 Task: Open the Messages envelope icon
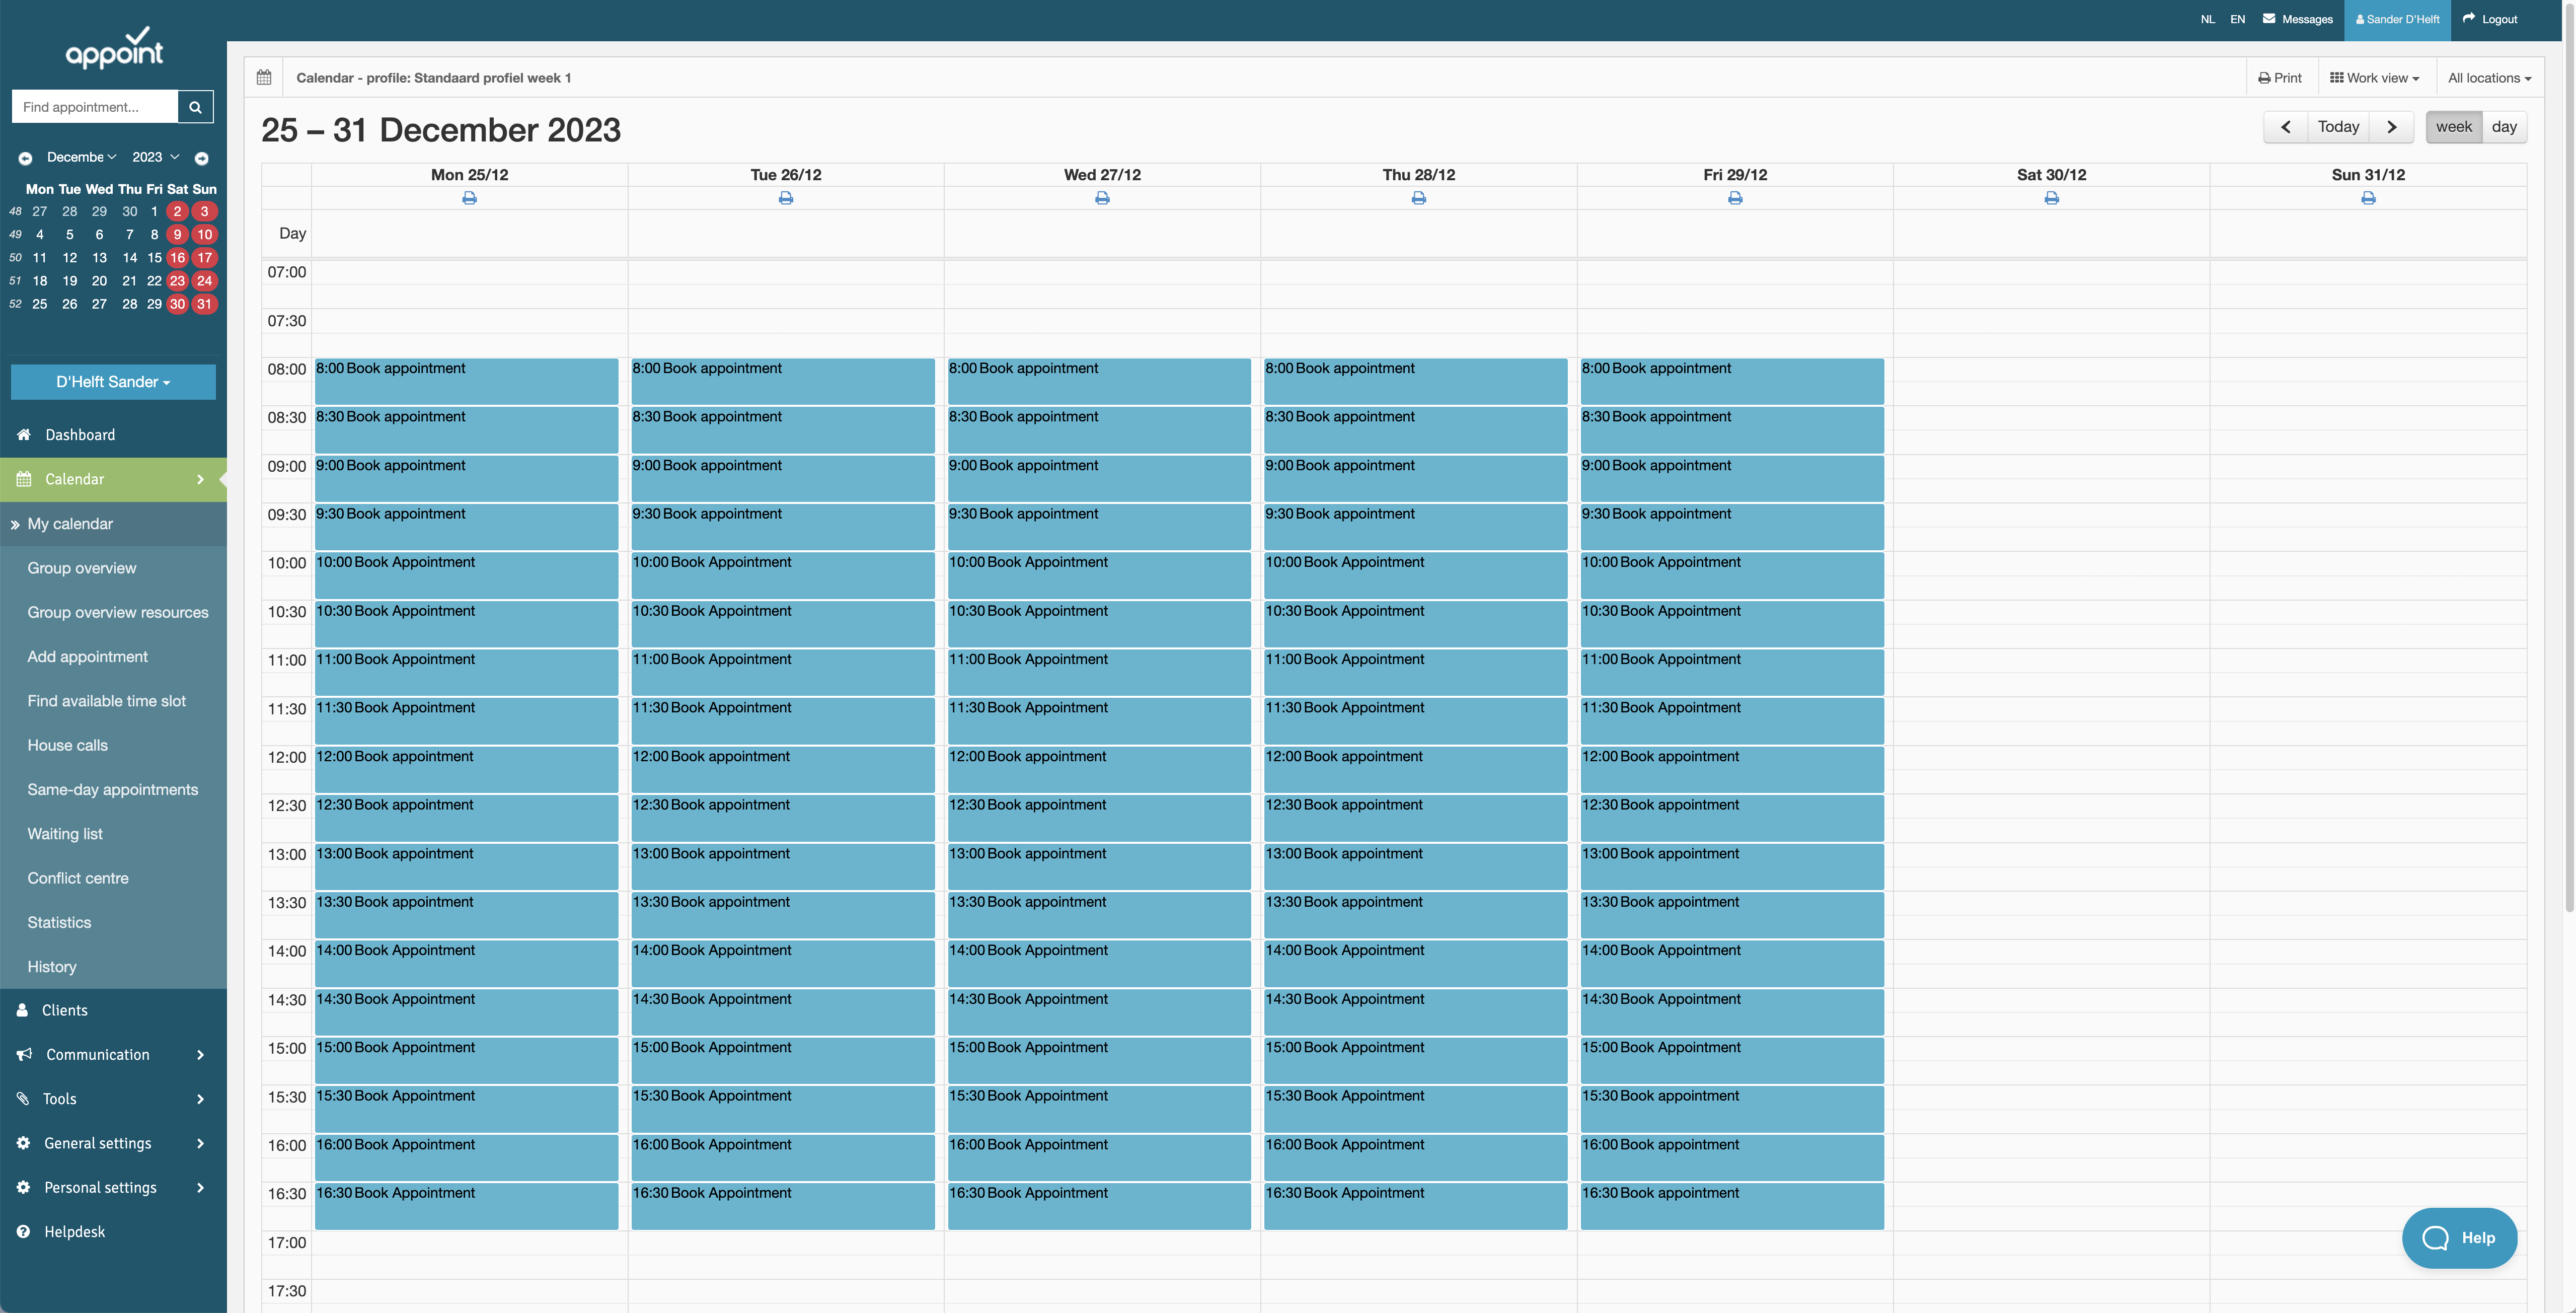(x=2270, y=19)
